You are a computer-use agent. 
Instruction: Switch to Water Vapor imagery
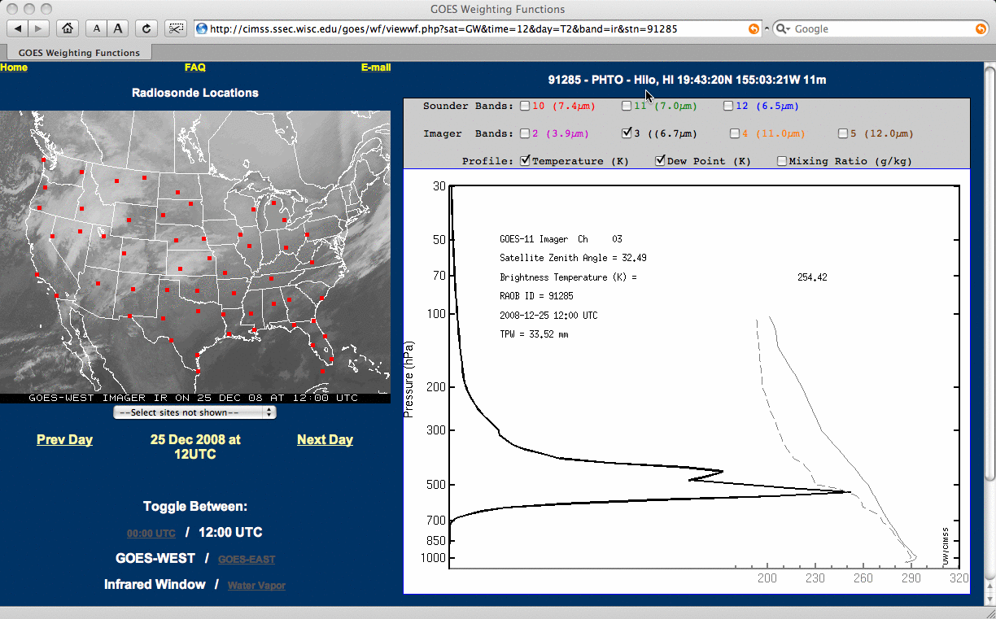pos(256,586)
